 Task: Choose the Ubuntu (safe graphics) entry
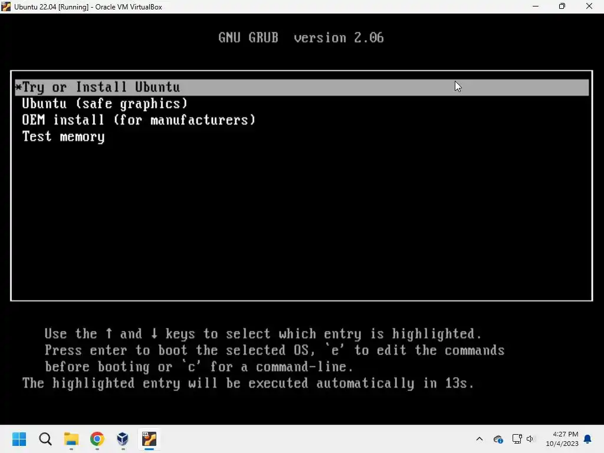pos(105,104)
